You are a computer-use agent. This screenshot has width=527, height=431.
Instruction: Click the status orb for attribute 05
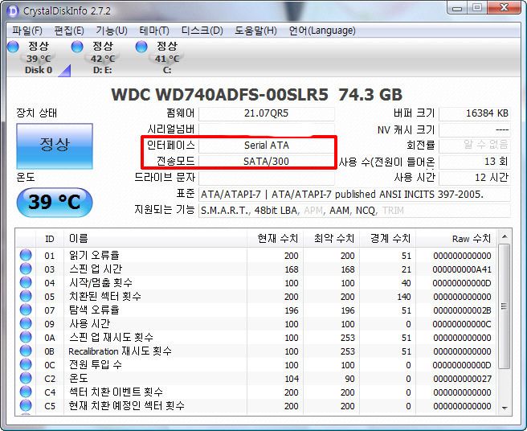(26, 297)
